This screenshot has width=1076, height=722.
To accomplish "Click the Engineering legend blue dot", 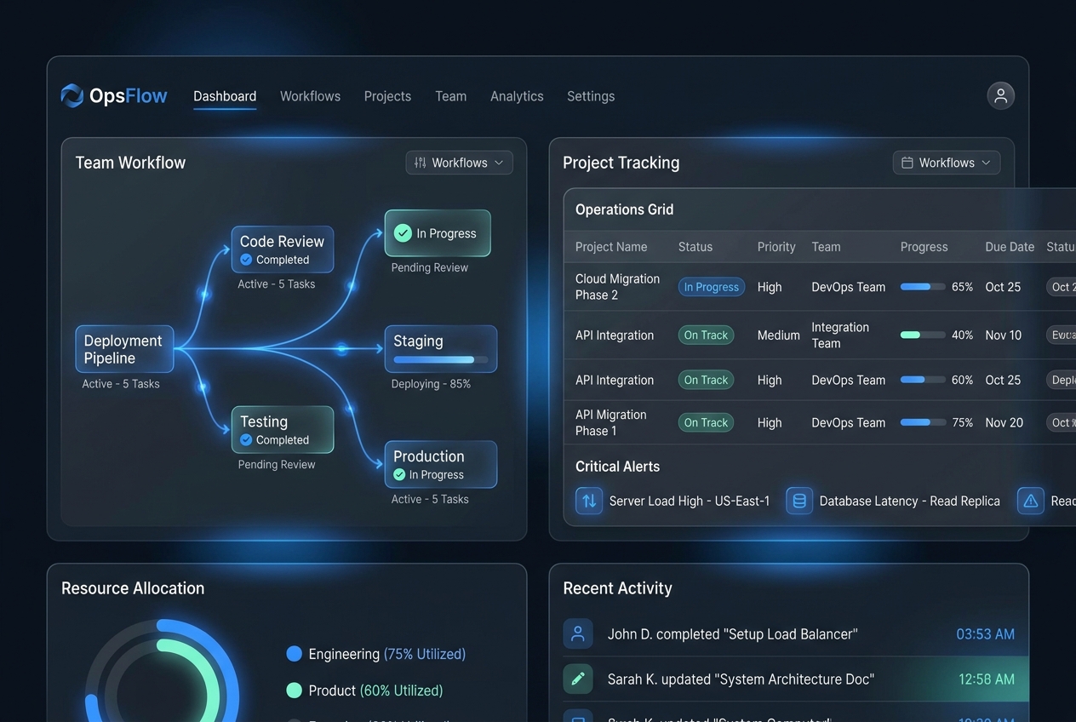I will click(295, 654).
